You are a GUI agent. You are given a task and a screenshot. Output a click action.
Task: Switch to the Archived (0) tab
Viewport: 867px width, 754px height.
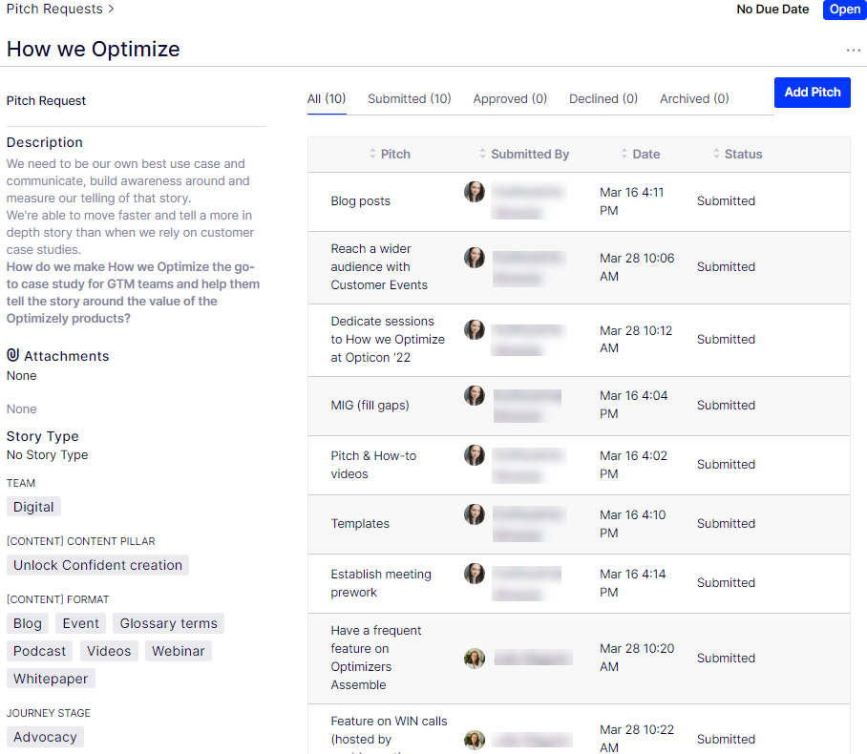(694, 99)
